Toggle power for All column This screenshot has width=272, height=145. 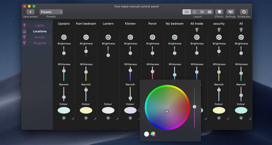[x=241, y=37]
